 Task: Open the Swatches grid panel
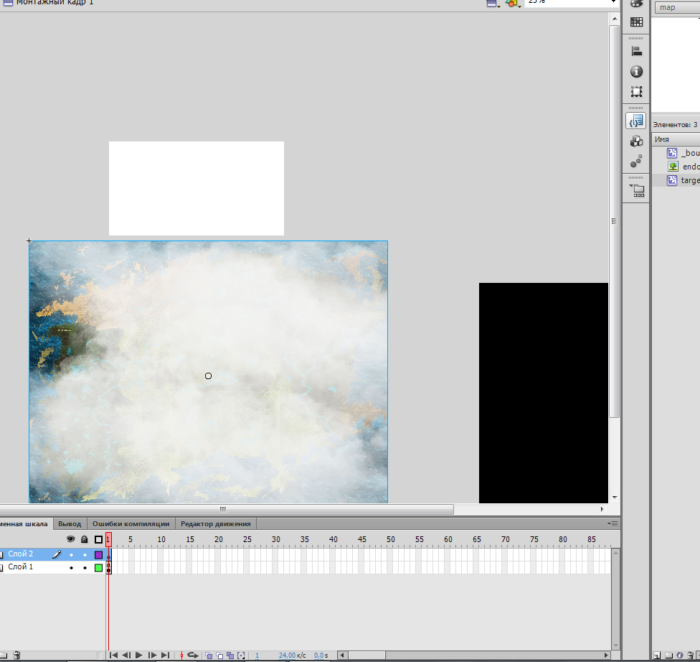(x=636, y=22)
